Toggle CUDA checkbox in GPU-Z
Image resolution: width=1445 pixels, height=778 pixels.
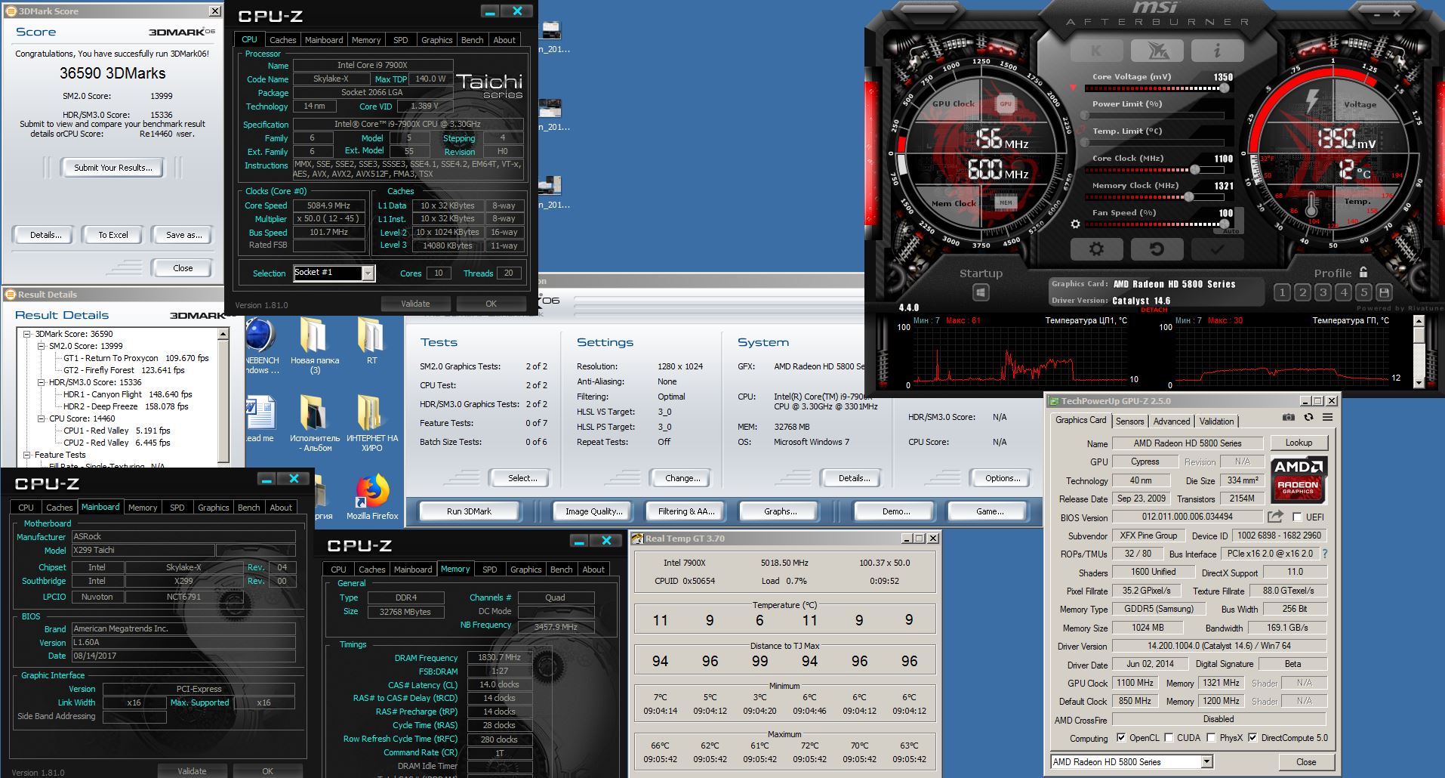pyautogui.click(x=1169, y=738)
